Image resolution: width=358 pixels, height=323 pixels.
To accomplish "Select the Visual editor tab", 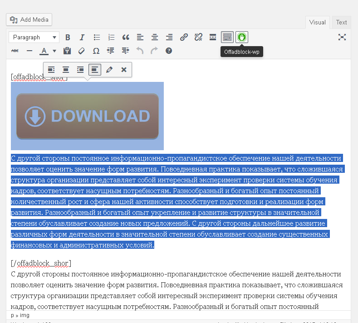I will [318, 22].
